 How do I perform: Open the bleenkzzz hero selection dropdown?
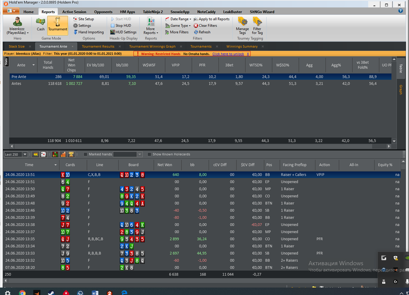tap(18, 26)
